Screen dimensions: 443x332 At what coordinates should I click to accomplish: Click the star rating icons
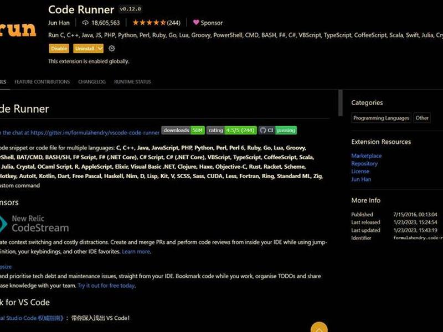[x=149, y=23]
